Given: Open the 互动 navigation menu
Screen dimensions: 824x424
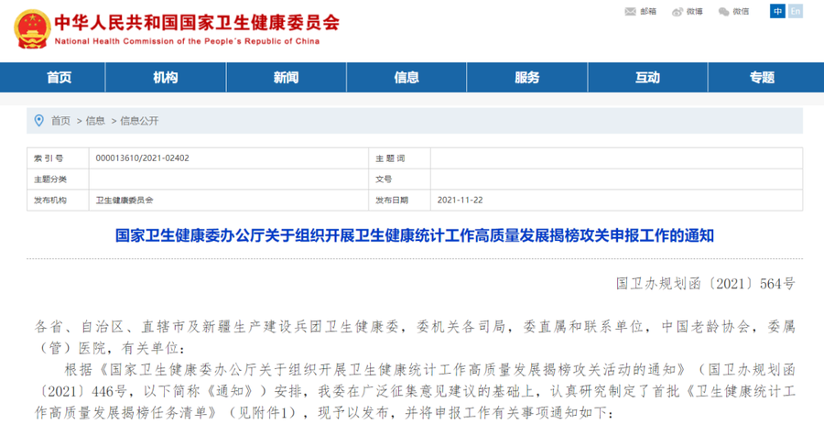Looking at the screenshot, I should (x=647, y=77).
